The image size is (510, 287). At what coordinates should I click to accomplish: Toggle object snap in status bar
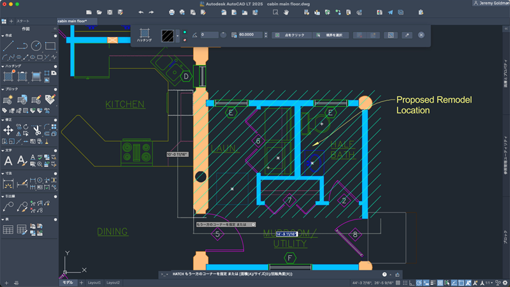[x=461, y=283]
